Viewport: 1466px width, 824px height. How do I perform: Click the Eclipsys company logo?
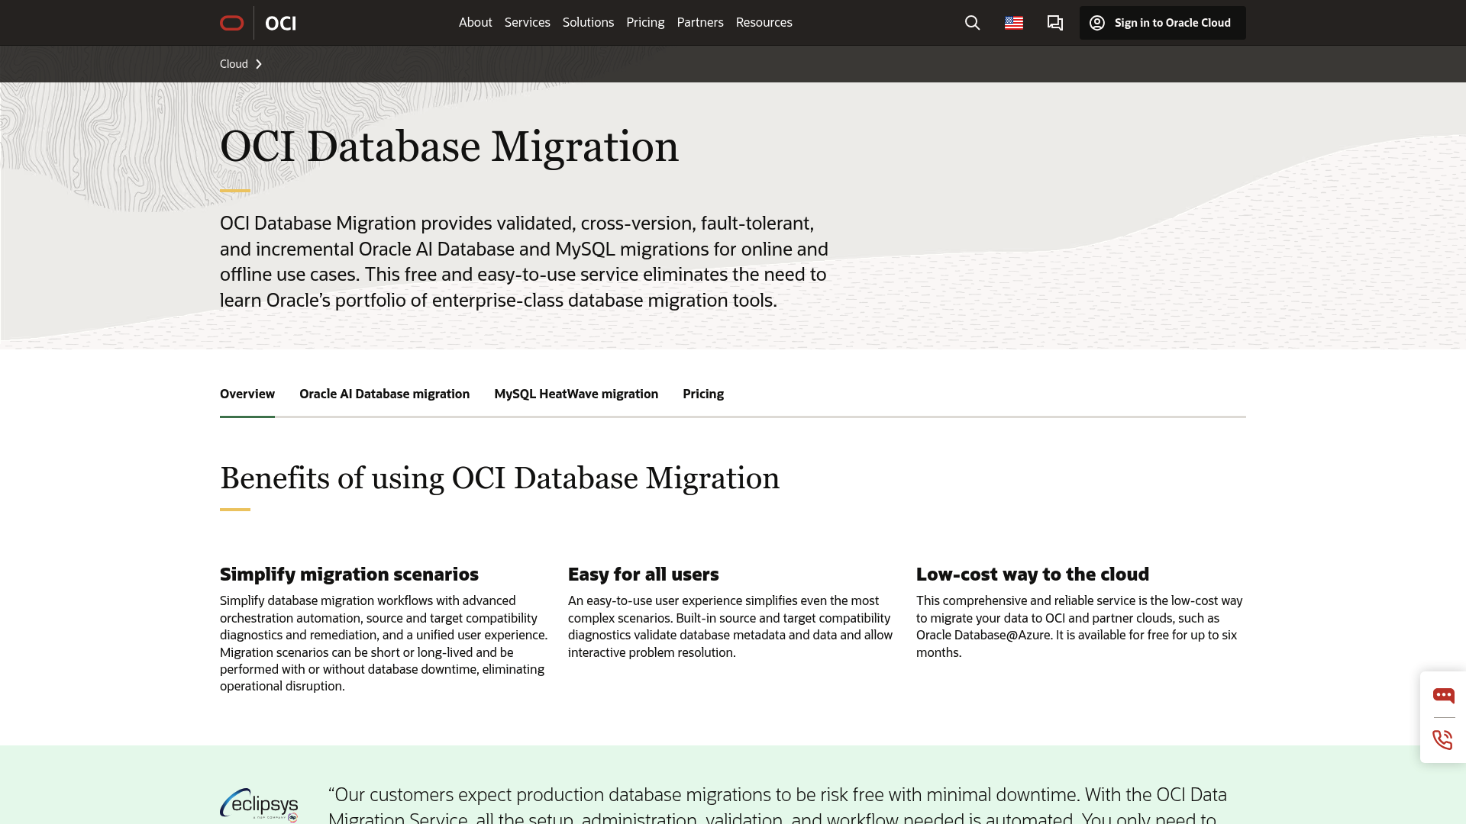click(x=259, y=805)
